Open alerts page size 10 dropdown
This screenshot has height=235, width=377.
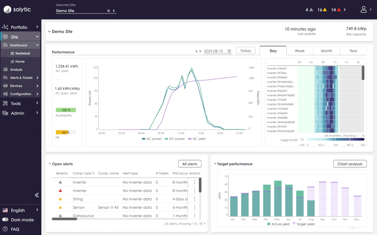tap(202, 223)
